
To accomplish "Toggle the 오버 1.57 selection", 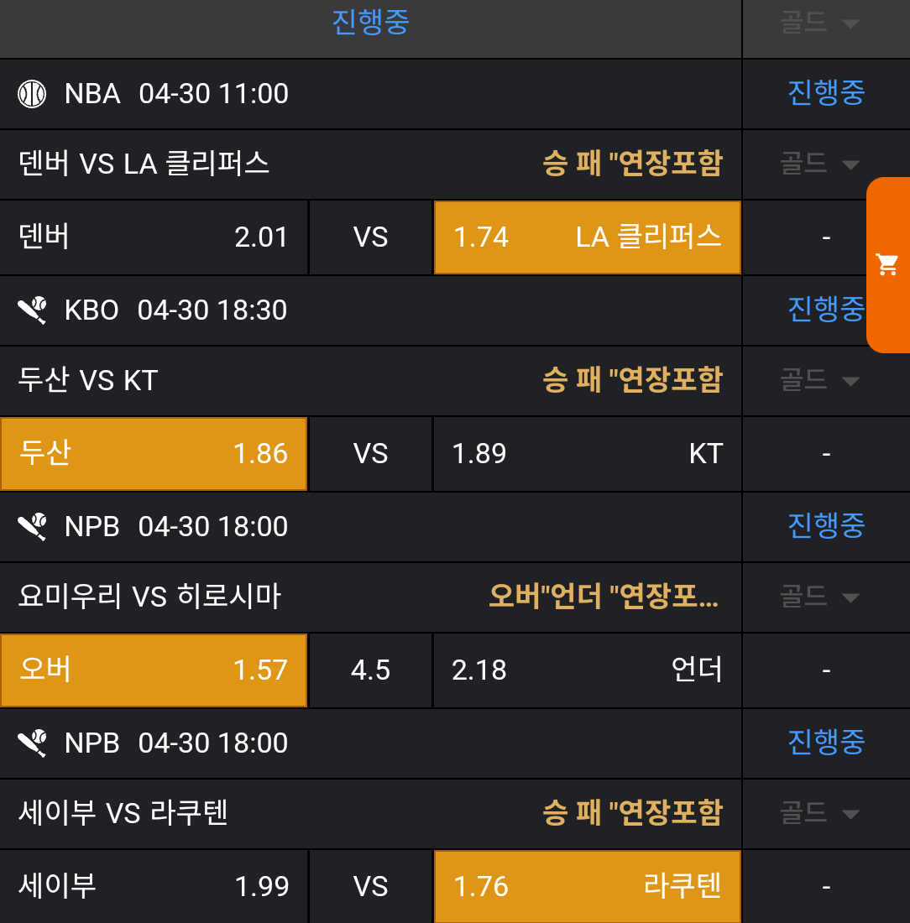I will pos(154,670).
